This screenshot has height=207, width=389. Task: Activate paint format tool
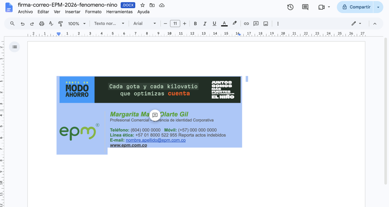pos(60,23)
